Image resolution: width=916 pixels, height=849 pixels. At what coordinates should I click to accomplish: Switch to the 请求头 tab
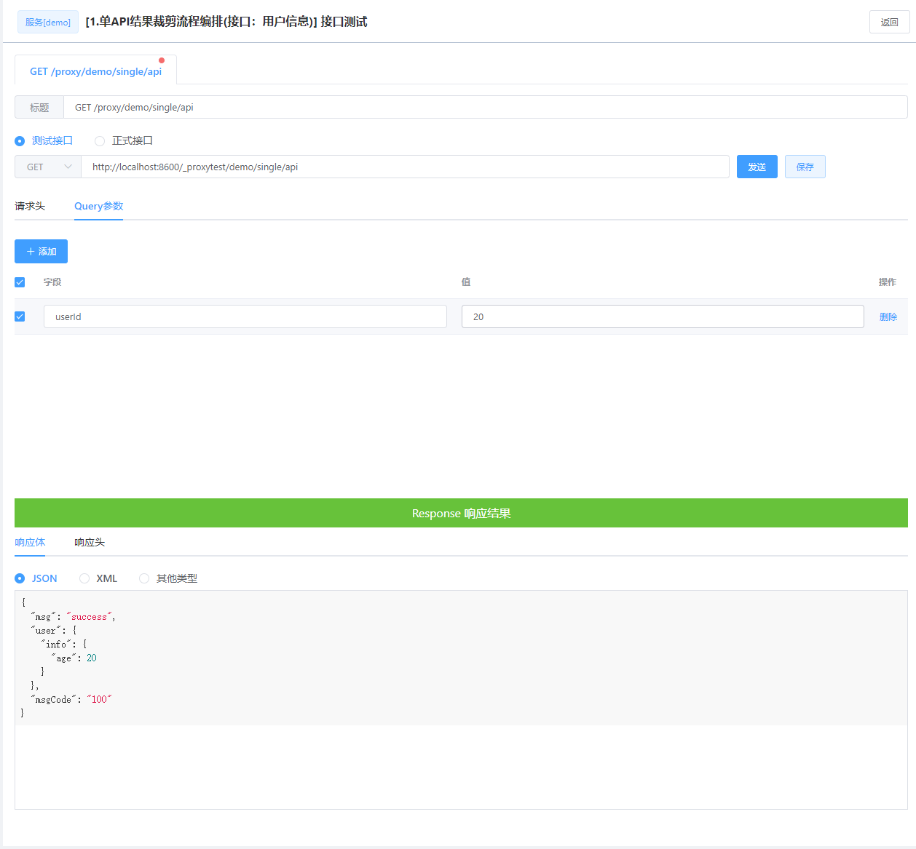tap(29, 206)
